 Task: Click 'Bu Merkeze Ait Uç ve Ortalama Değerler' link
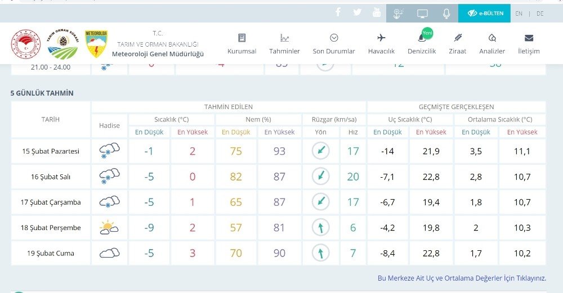tap(462, 278)
